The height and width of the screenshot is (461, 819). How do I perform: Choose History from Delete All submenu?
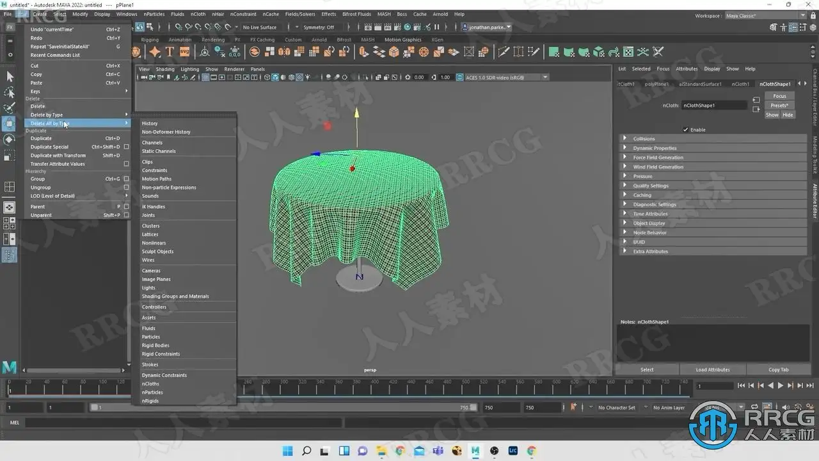[x=150, y=124]
